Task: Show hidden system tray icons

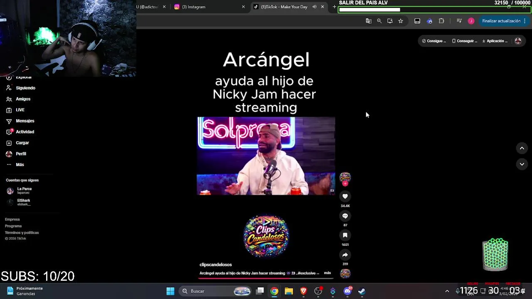Action: 447,291
